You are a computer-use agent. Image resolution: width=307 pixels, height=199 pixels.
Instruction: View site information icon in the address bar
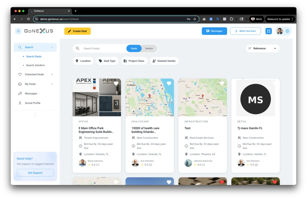[x=37, y=19]
